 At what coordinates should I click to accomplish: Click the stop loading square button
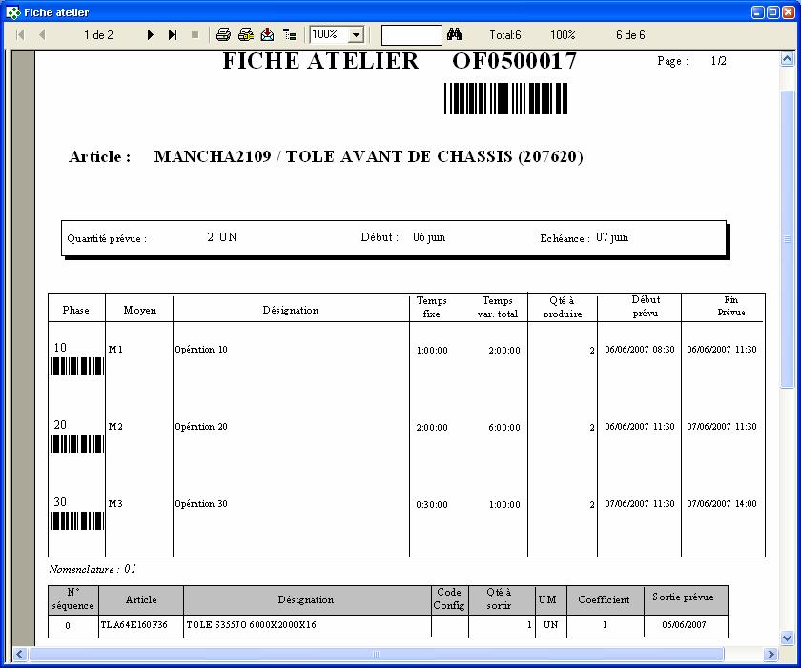click(x=195, y=34)
